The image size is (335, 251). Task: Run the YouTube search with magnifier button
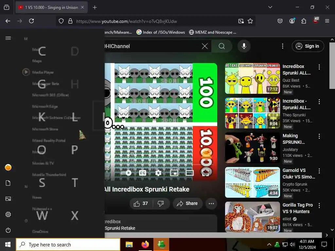222,46
